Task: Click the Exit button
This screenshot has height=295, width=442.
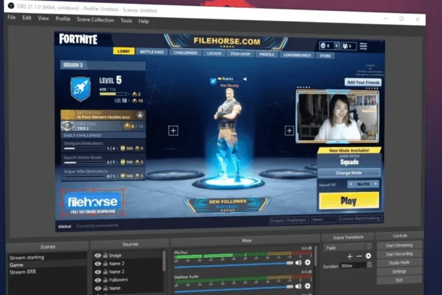Action: pyautogui.click(x=399, y=280)
